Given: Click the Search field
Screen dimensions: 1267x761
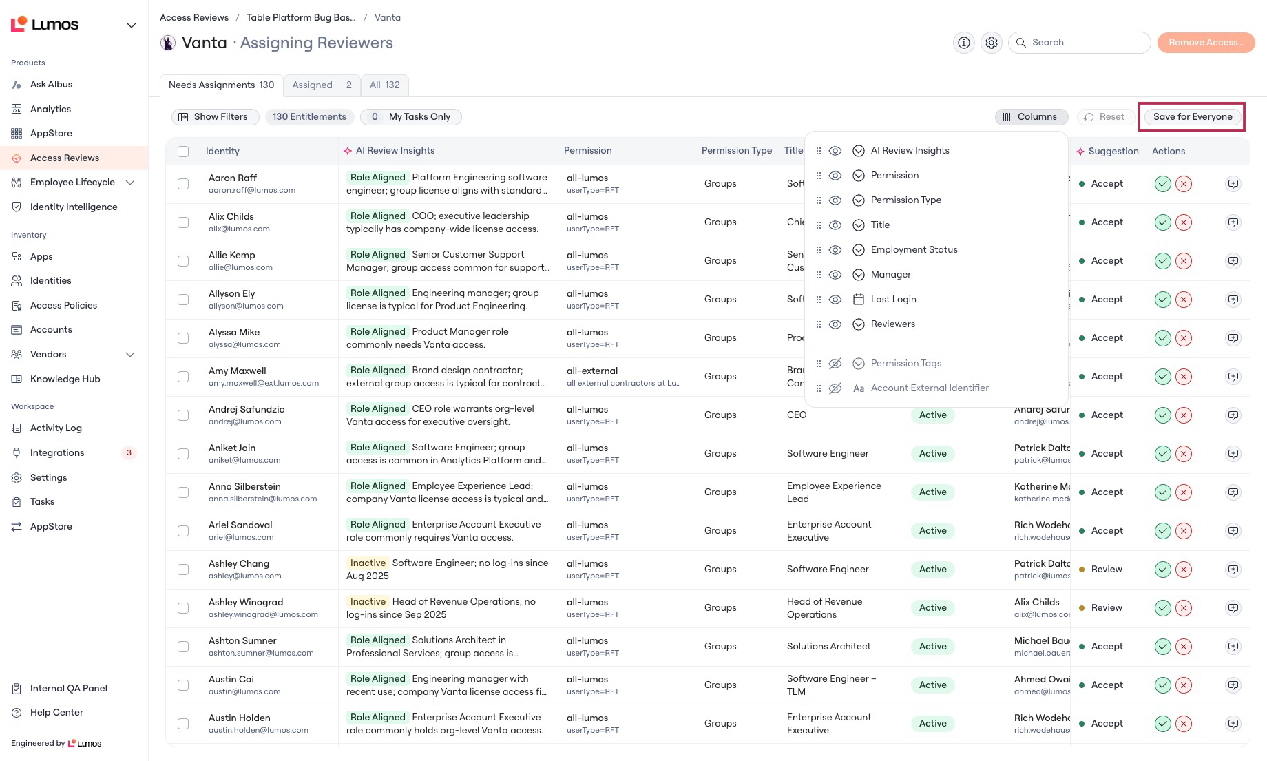Looking at the screenshot, I should pyautogui.click(x=1080, y=43).
